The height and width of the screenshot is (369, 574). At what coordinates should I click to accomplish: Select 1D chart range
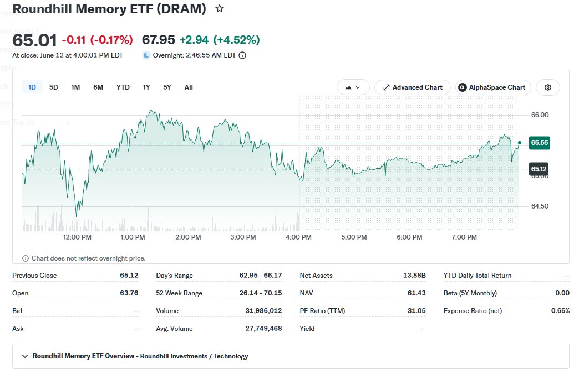[x=32, y=87]
